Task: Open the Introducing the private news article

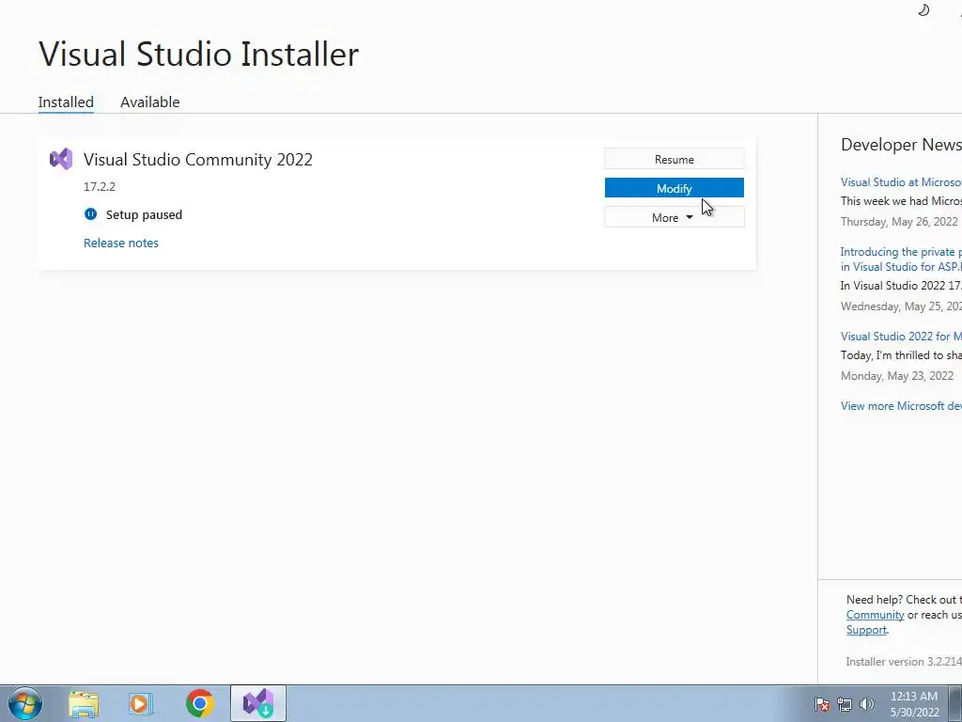Action: click(x=901, y=259)
